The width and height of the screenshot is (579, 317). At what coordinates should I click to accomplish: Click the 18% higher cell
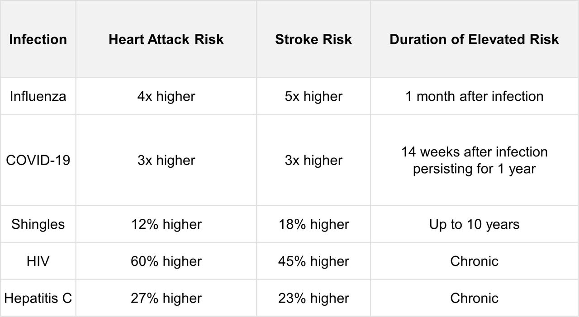click(313, 224)
